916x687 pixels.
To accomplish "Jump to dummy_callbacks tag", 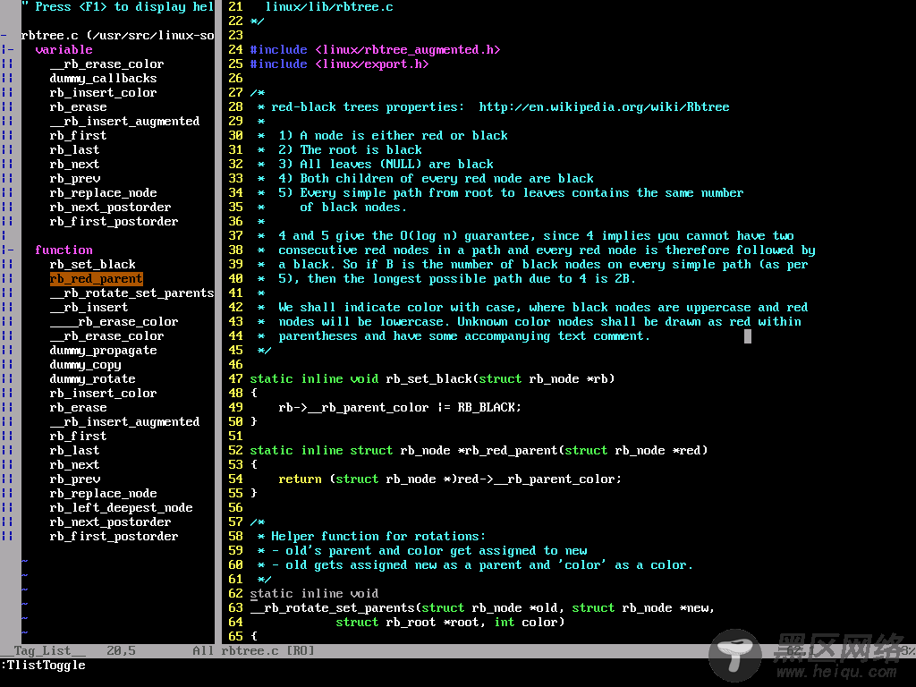I will pyautogui.click(x=104, y=79).
